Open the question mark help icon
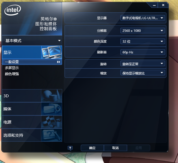 point(70,148)
